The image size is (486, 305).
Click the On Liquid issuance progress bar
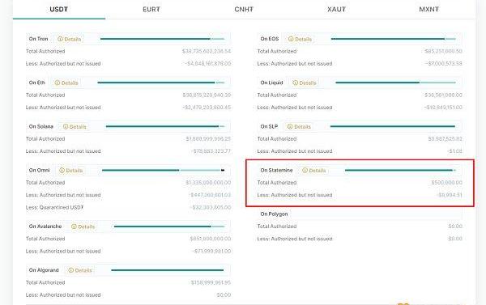click(x=395, y=83)
